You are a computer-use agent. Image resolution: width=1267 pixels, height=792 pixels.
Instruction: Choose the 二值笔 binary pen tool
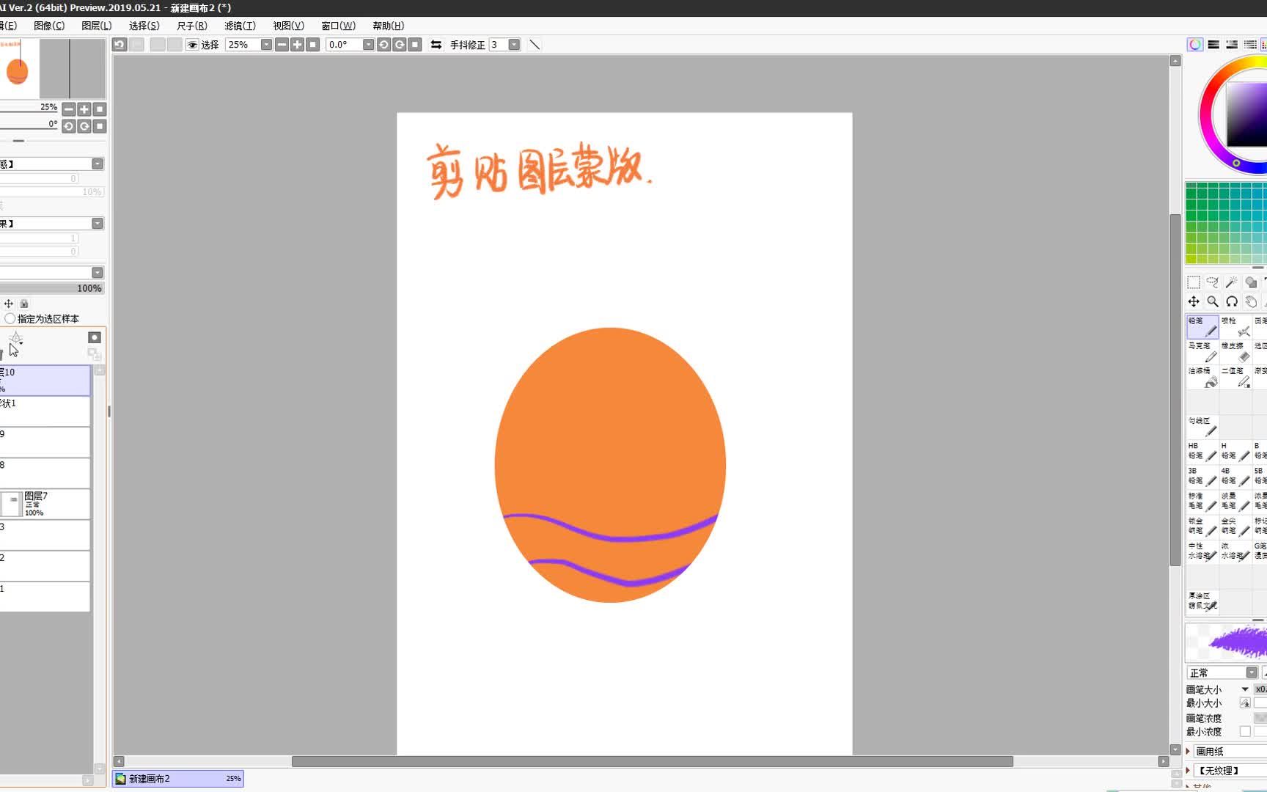pyautogui.click(x=1235, y=377)
